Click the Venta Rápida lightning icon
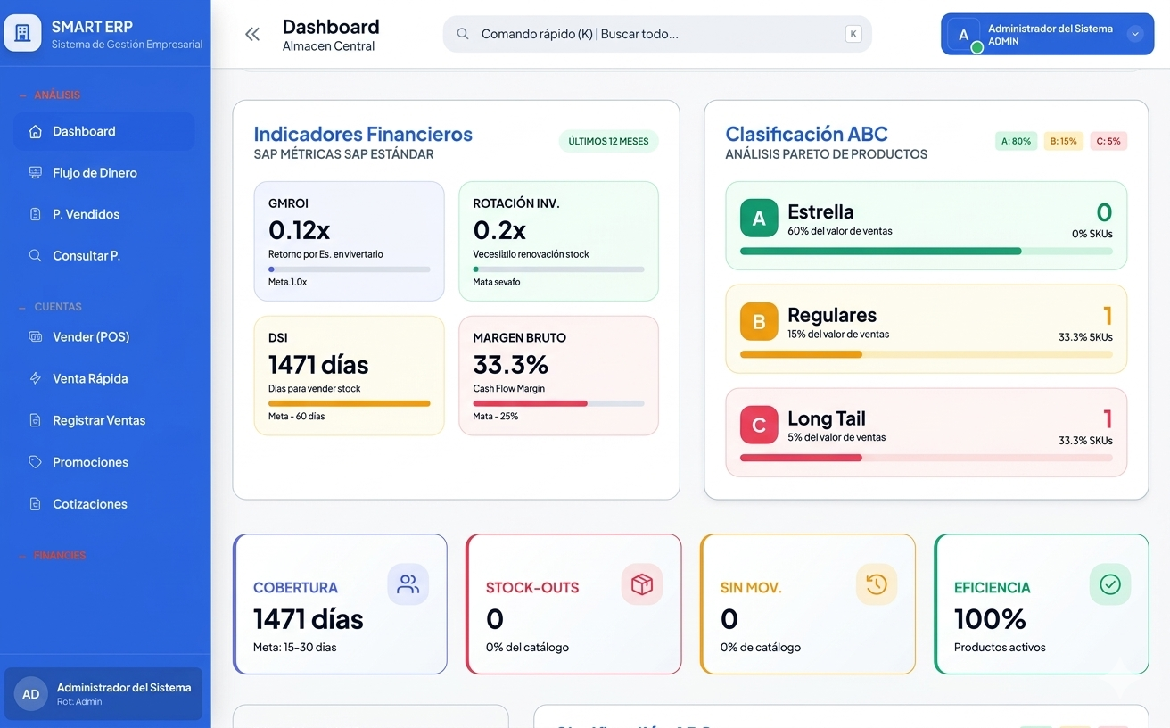 coord(36,379)
